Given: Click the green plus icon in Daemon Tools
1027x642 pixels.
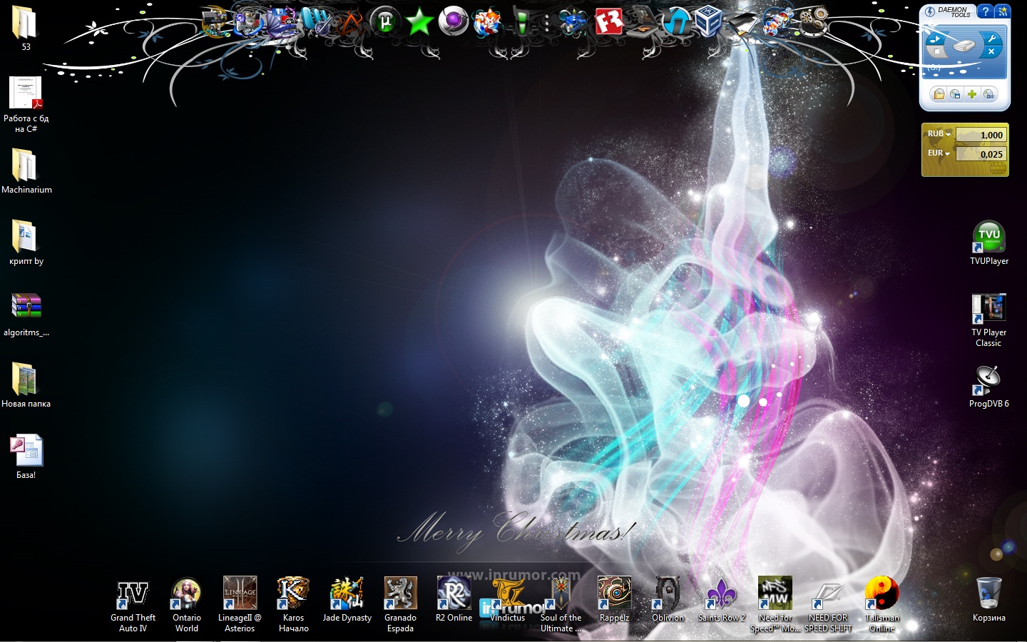Looking at the screenshot, I should pos(971,94).
